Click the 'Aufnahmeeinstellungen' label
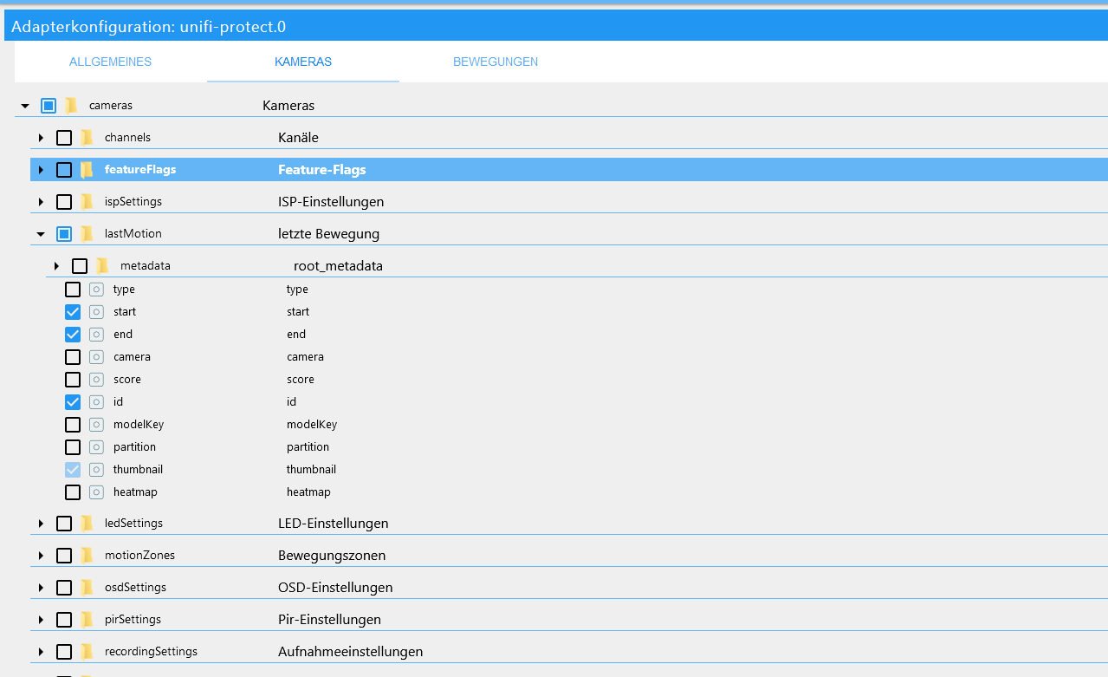Screen dimensions: 1108x677 point(351,652)
